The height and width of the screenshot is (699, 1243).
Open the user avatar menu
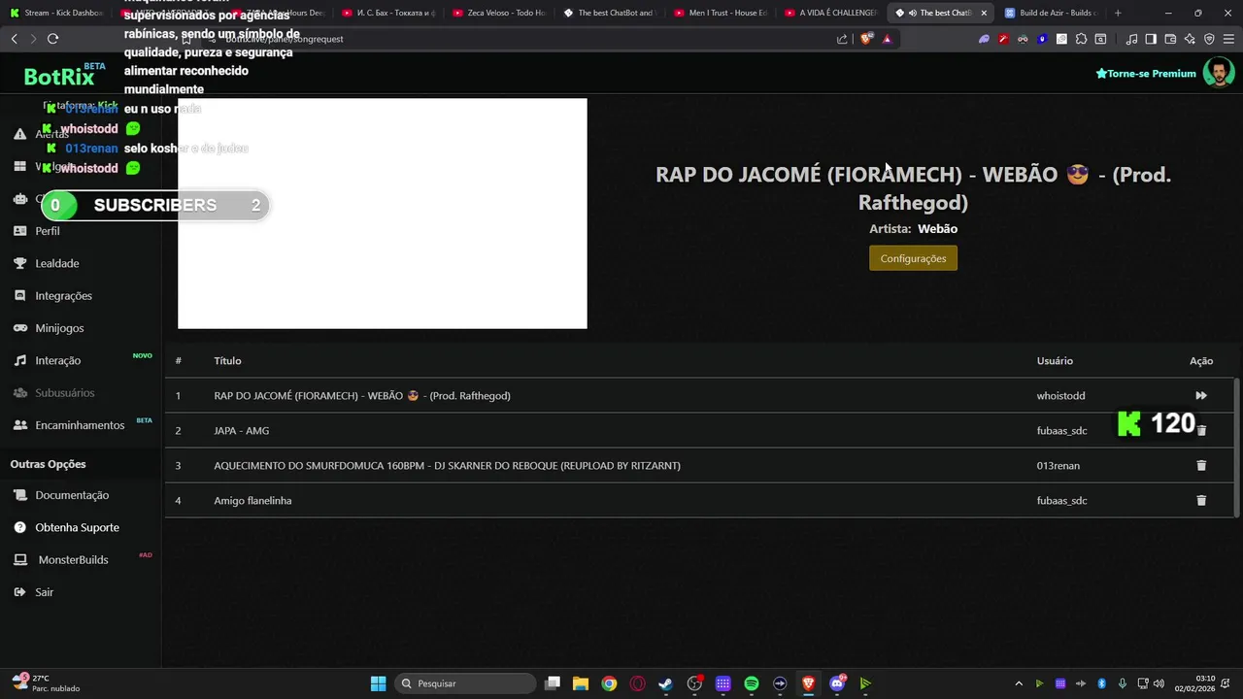[x=1219, y=73]
